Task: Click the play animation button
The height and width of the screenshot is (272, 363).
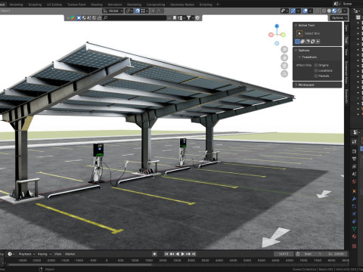Action: [x=183, y=254]
